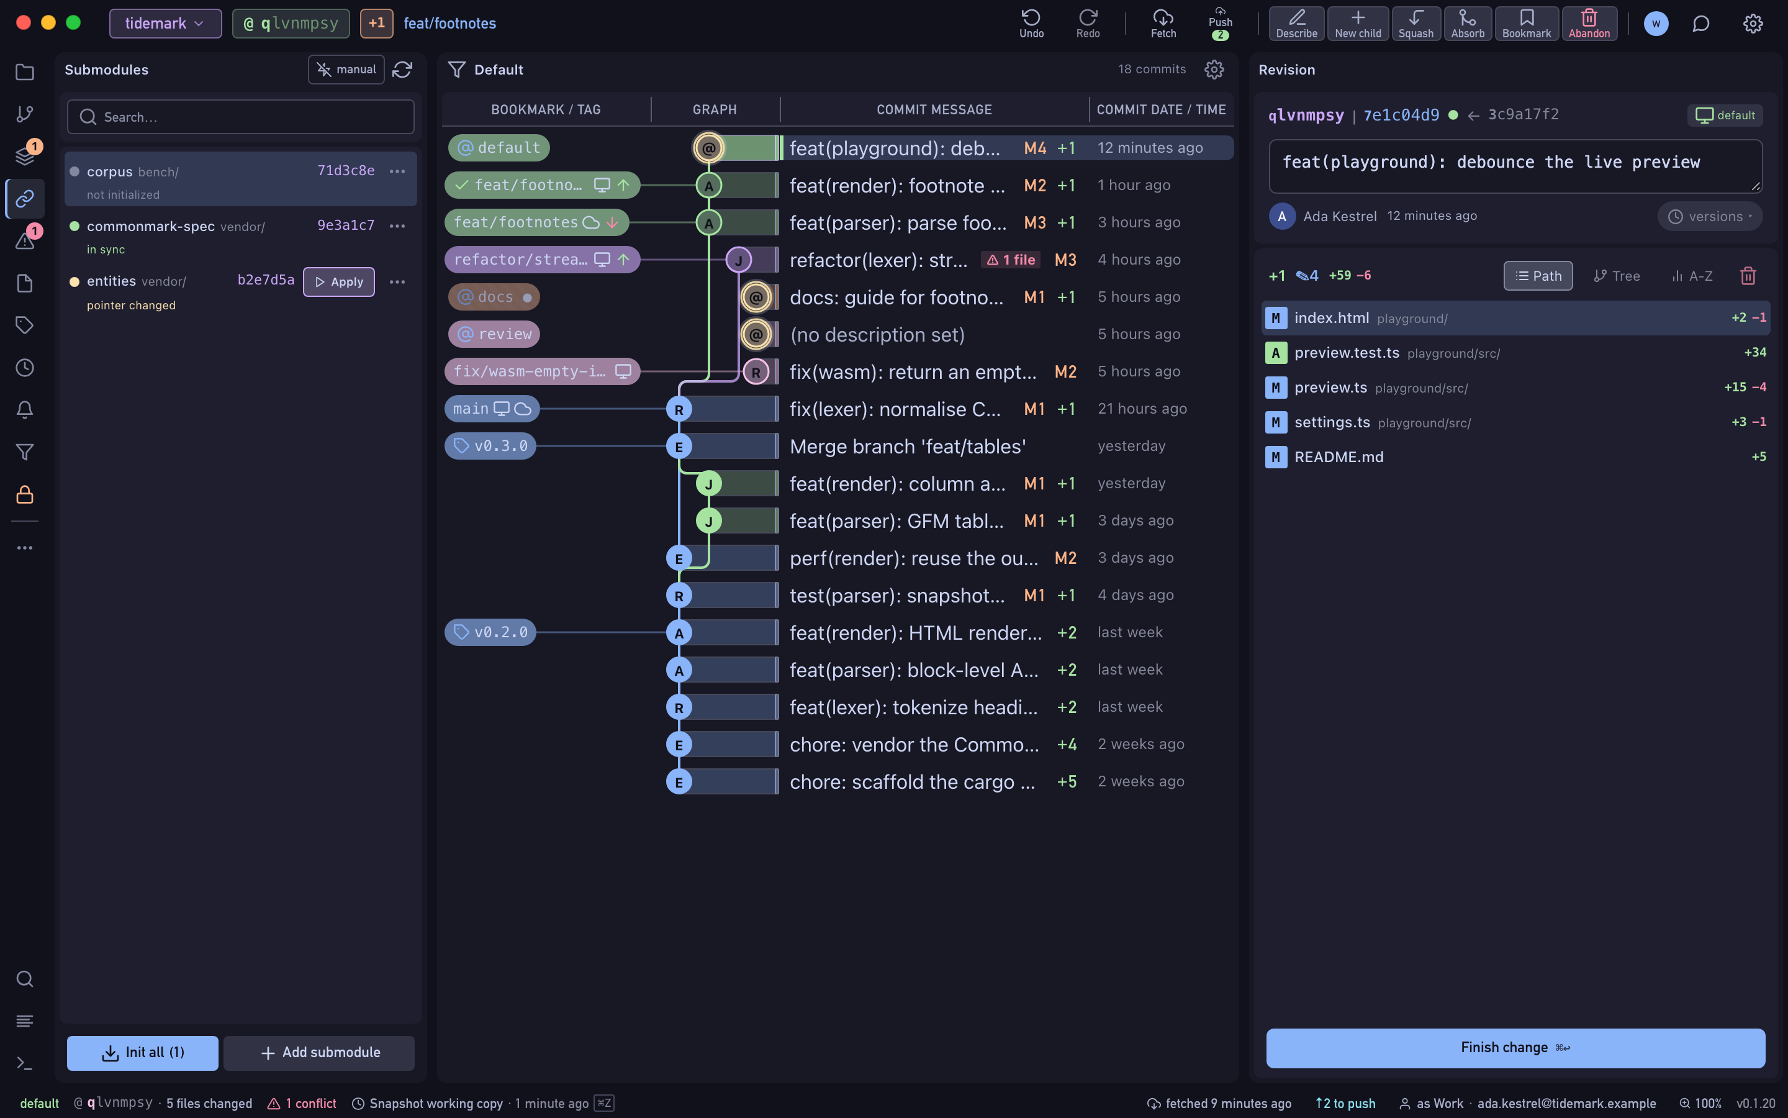
Task: Sort by BOOKMARK / TAG column header
Action: click(545, 109)
